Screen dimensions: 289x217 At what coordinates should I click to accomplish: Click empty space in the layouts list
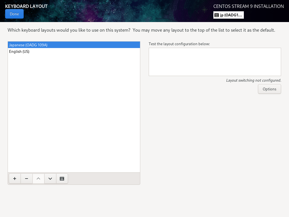click(74, 113)
